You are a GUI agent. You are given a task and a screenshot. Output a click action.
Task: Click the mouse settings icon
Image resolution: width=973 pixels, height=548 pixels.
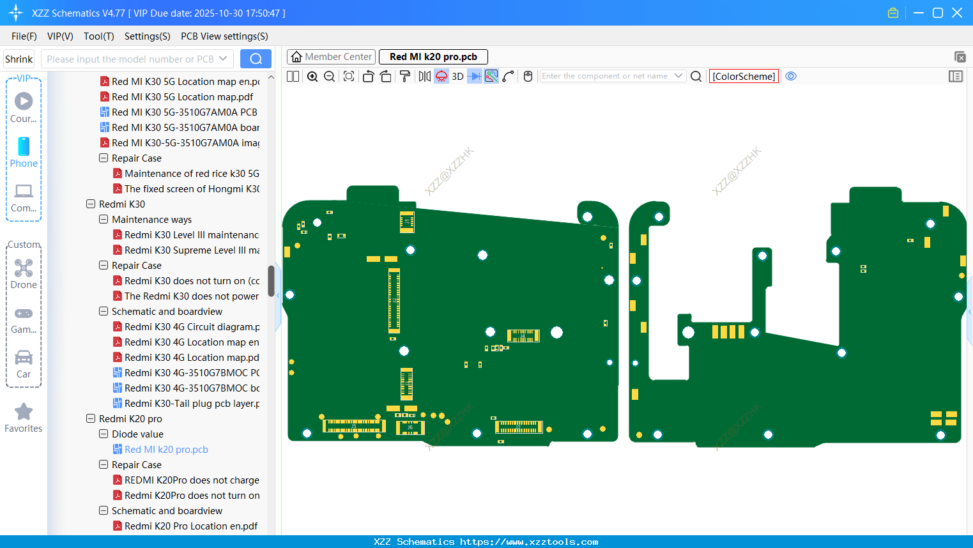coord(528,77)
